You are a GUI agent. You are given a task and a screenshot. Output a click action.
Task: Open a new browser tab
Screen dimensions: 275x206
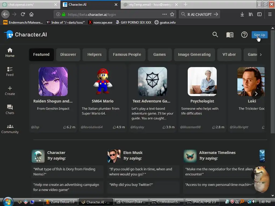(186, 5)
